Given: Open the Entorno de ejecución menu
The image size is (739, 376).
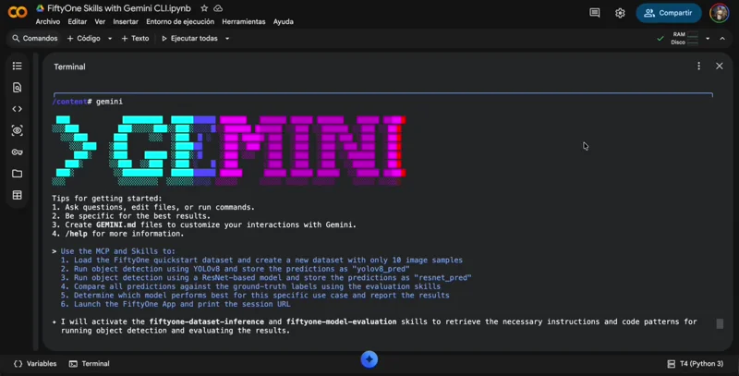Looking at the screenshot, I should coord(179,21).
